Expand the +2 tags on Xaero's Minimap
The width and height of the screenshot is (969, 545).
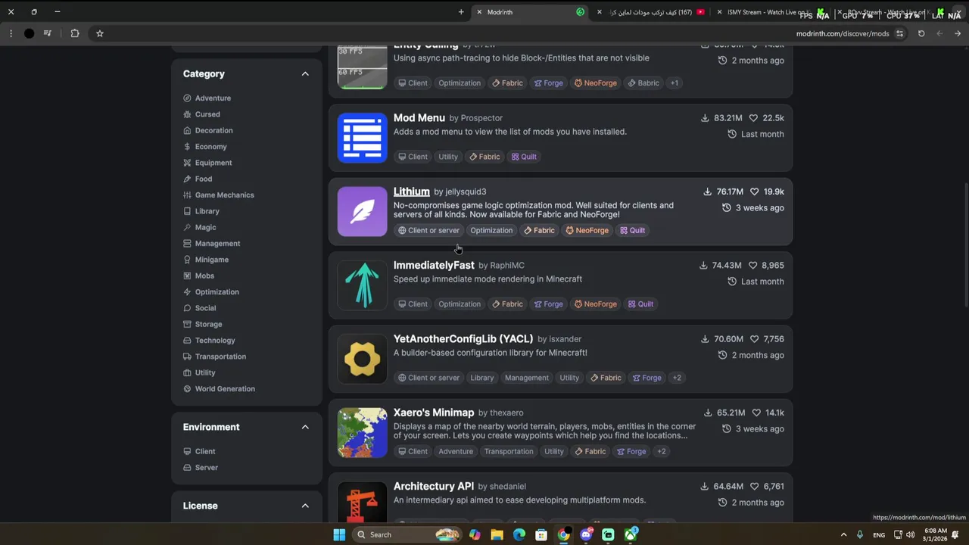coord(661,451)
